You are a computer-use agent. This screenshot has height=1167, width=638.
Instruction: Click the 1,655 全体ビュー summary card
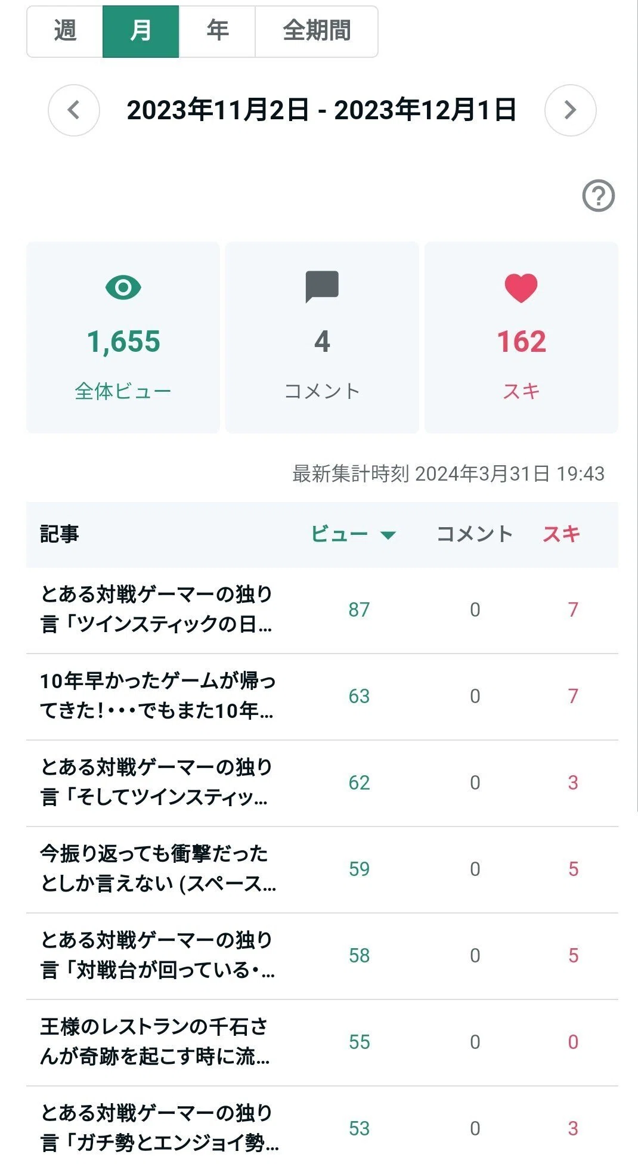pos(123,338)
